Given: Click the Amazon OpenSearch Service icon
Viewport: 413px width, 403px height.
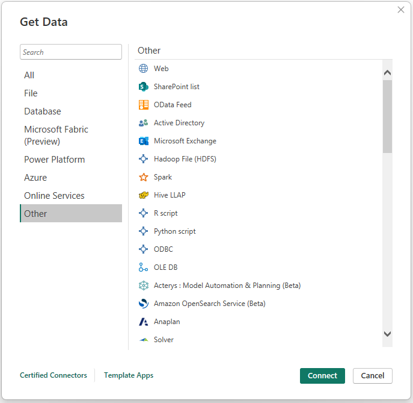Looking at the screenshot, I should tap(143, 304).
